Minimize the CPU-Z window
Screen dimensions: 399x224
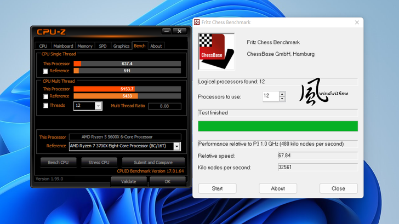click(167, 31)
